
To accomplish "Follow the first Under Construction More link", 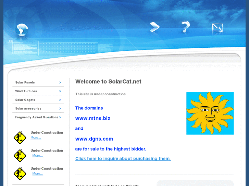I will coord(36,138).
